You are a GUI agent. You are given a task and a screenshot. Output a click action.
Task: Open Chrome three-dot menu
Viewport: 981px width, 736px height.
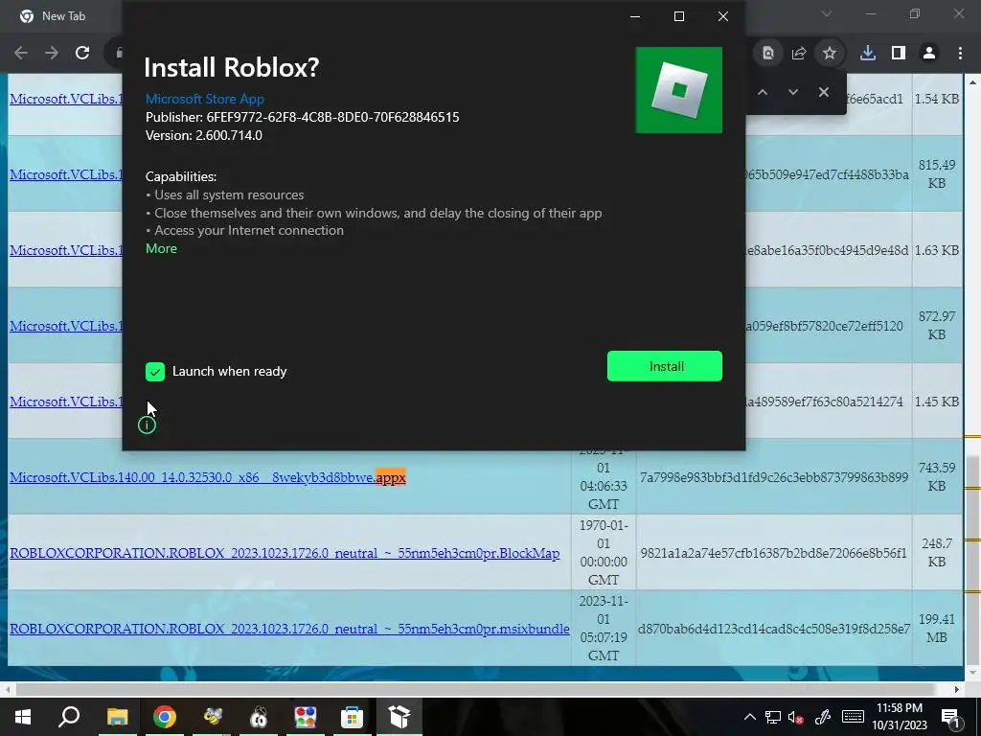click(960, 54)
